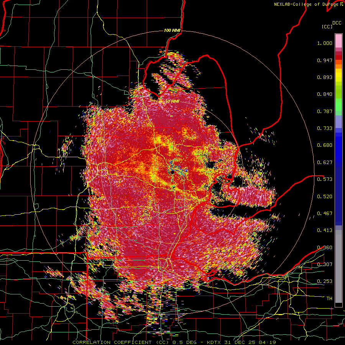Screen dimensions: 345x345
Task: Click the [CC] units label
Action: point(327,26)
